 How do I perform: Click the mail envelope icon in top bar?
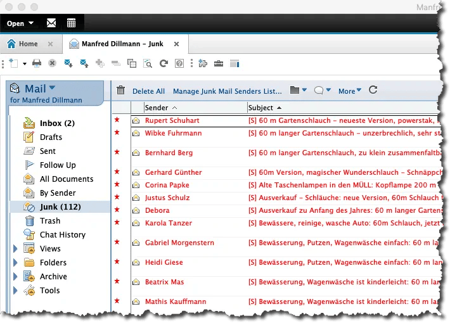click(51, 23)
